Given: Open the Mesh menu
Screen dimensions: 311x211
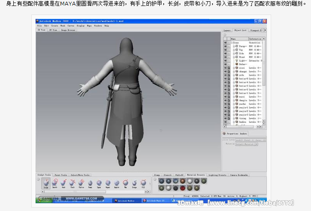Looking at the screenshot, I should click(x=63, y=26).
